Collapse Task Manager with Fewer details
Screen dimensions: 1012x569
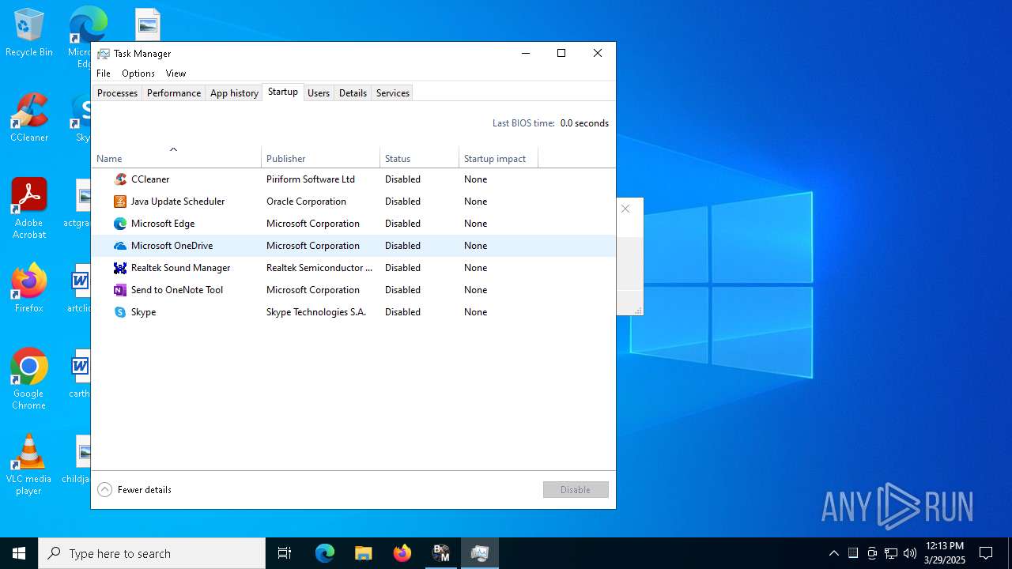coord(134,490)
